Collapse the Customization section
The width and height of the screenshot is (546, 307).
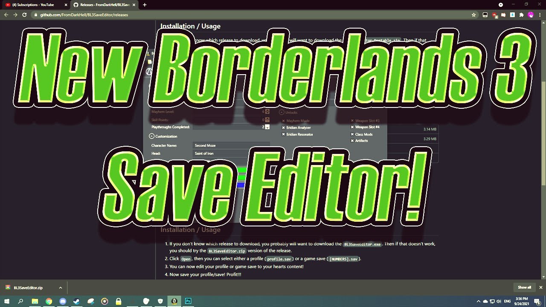(151, 136)
